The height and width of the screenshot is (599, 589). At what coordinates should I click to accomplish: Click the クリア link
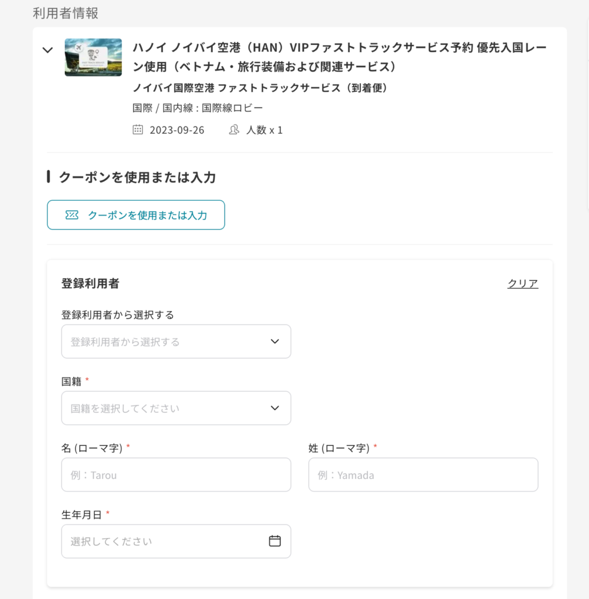[x=522, y=284]
